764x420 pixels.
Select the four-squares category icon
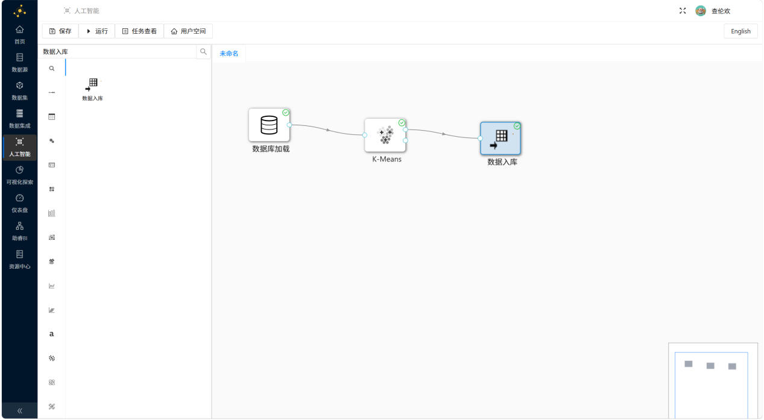point(52,189)
